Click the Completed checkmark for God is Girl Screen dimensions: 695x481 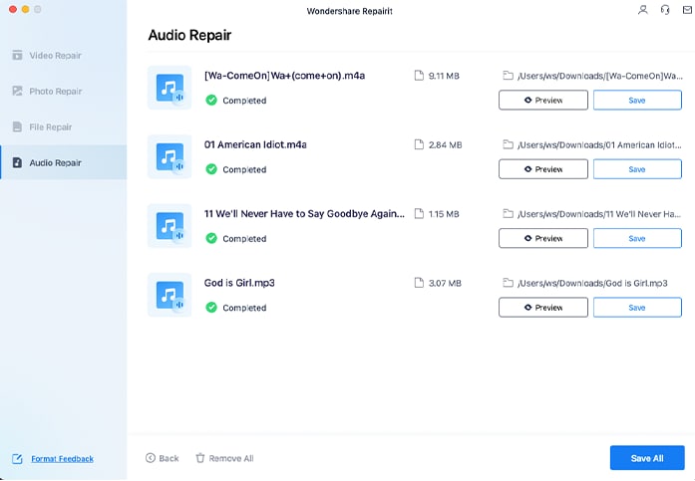tap(211, 307)
